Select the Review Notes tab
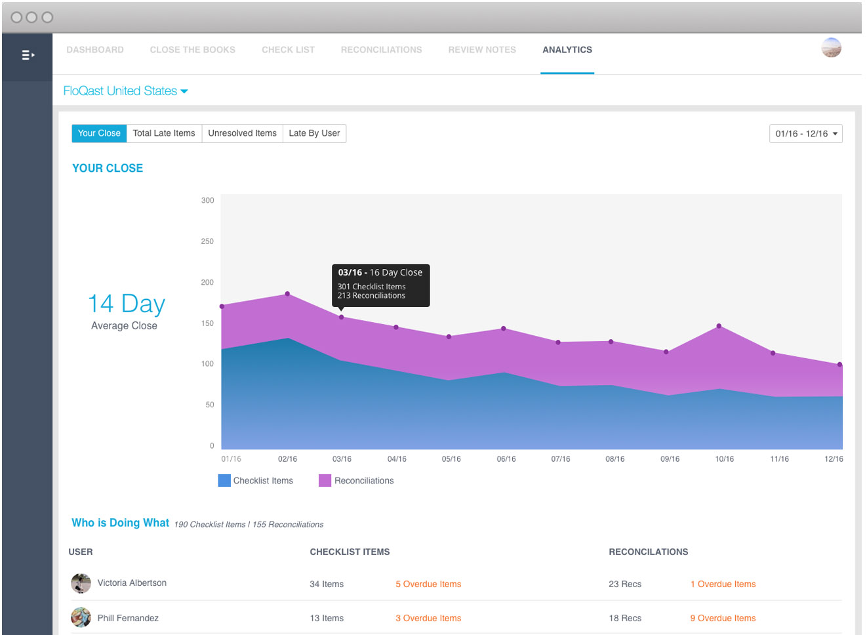The image size is (867, 635). coord(482,50)
